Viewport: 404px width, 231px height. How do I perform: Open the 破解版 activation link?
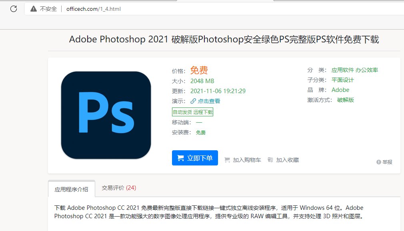(344, 100)
